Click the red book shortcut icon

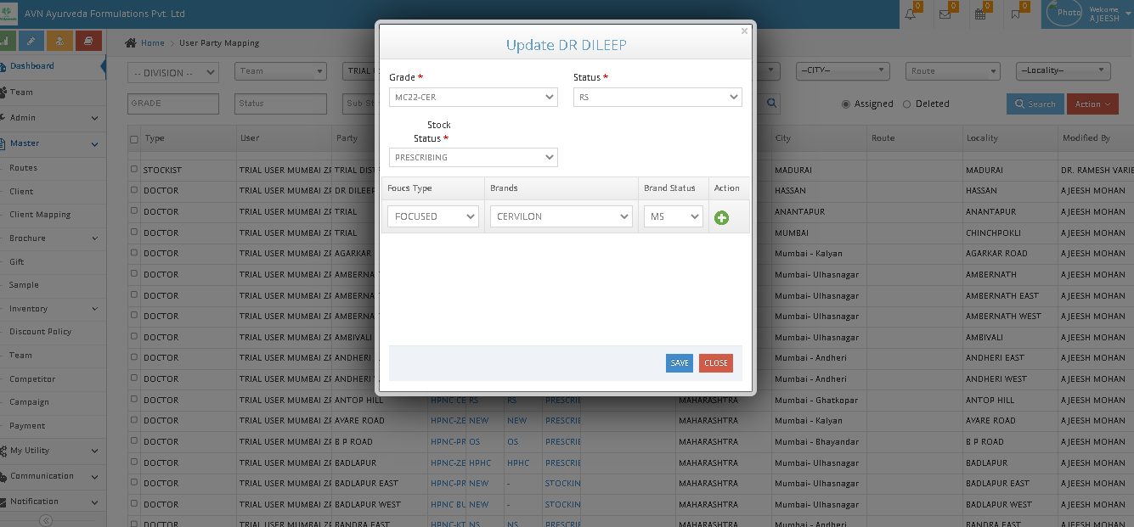pyautogui.click(x=88, y=40)
